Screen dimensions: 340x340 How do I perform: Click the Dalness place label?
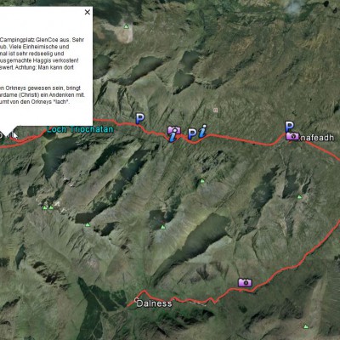tap(154, 303)
